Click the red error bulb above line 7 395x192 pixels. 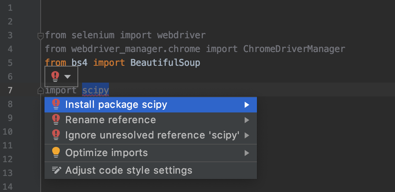tap(55, 76)
